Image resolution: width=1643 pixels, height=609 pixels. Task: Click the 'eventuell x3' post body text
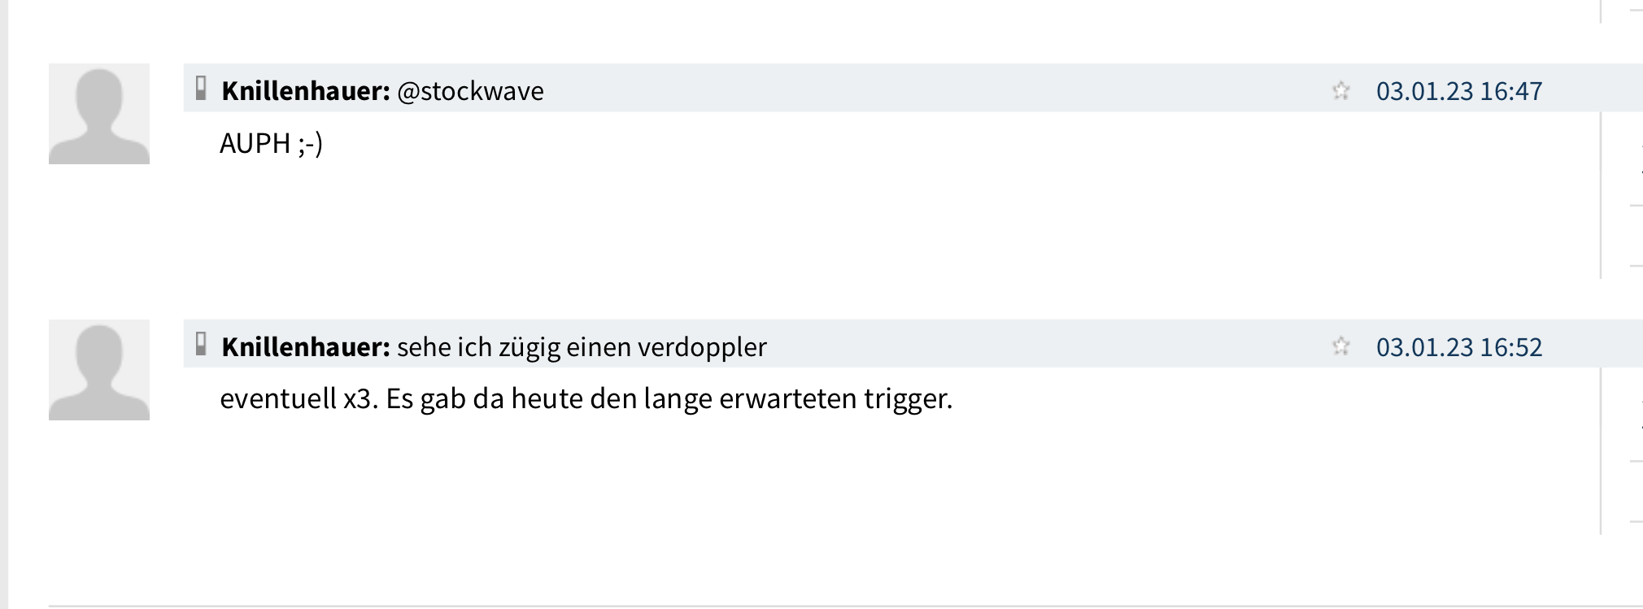pos(586,399)
